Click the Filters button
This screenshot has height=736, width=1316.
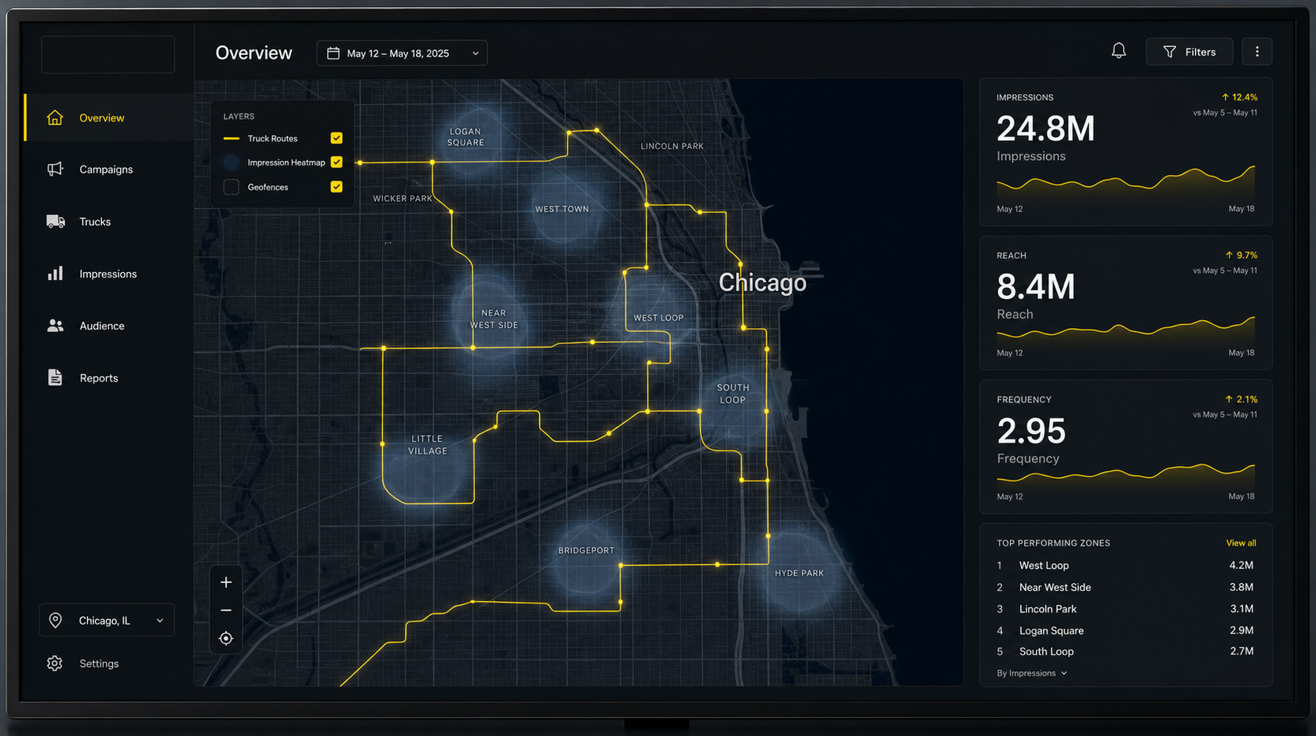tap(1190, 52)
